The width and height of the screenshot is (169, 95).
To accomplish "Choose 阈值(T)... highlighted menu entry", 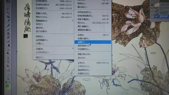I will [x=93, y=42].
